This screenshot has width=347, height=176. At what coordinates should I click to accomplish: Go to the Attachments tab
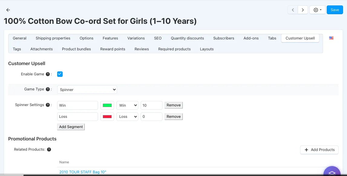point(41,49)
